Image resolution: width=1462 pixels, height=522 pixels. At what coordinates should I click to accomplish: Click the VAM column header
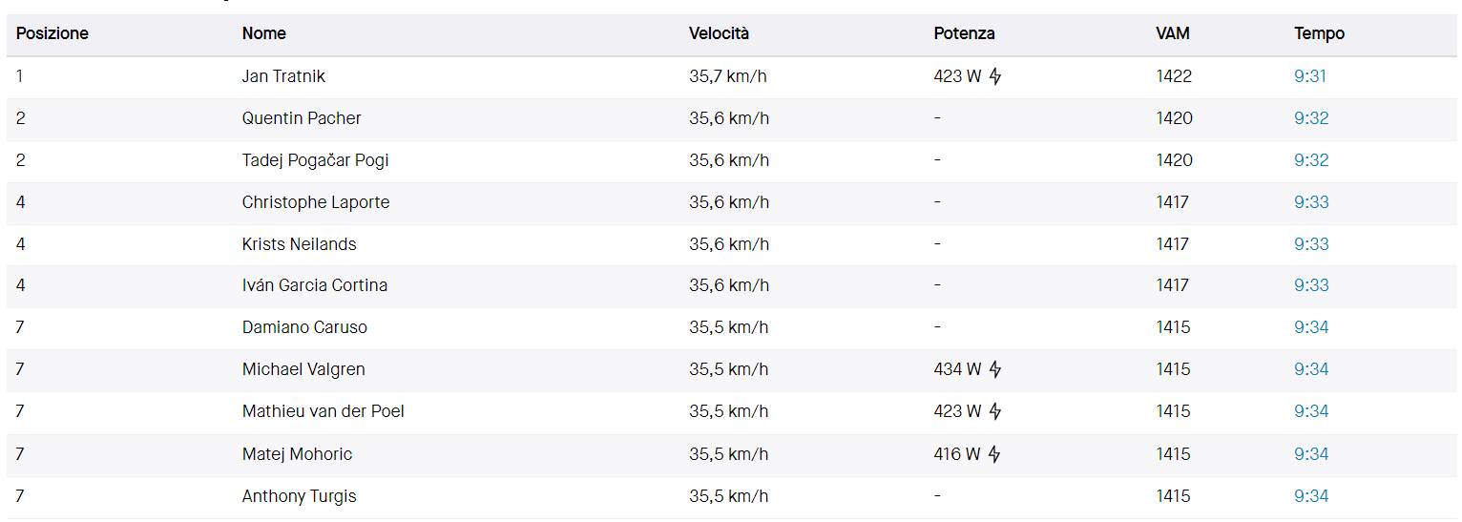pyautogui.click(x=1172, y=33)
